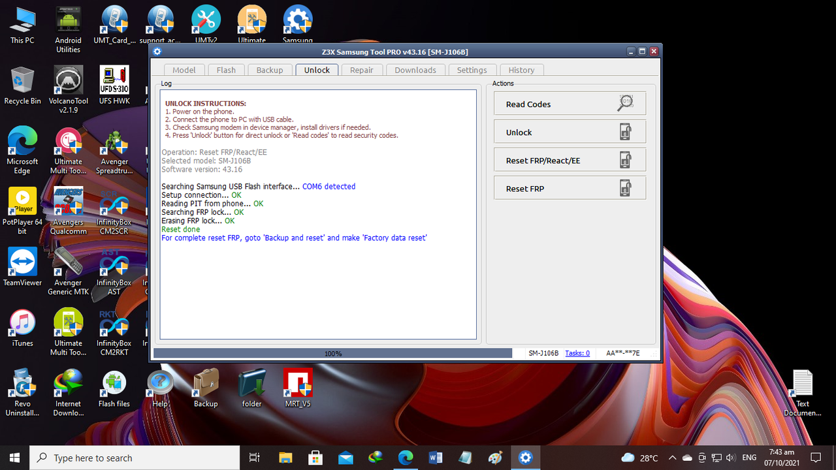The image size is (836, 470).
Task: Open Task View from the taskbar
Action: coord(255,458)
